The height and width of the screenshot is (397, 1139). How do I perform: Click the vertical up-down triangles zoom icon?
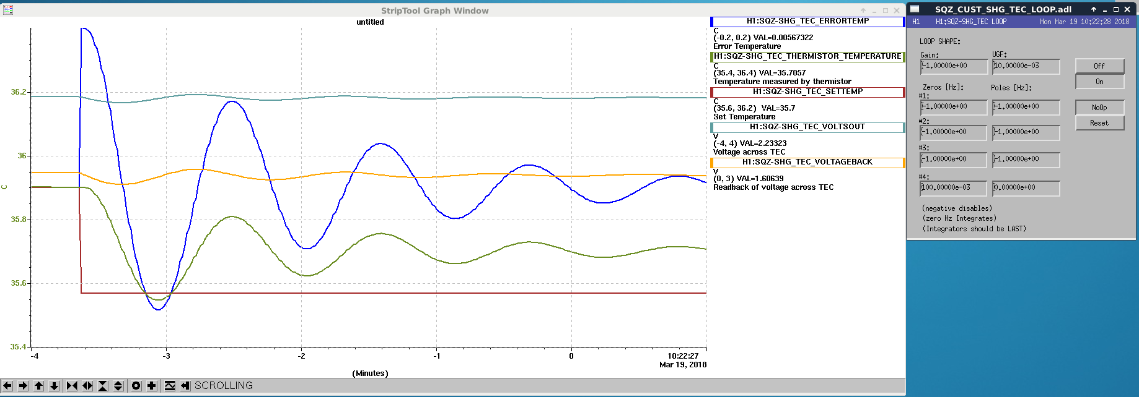118,386
